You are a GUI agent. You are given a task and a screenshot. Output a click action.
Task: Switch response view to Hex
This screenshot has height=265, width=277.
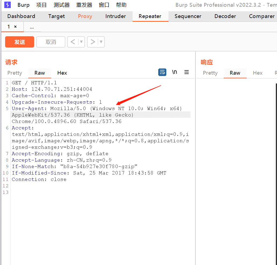click(x=258, y=73)
